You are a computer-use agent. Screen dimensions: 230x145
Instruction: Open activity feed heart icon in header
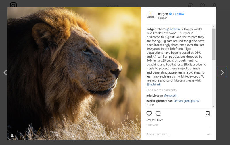pyautogui.click(x=202, y=6)
